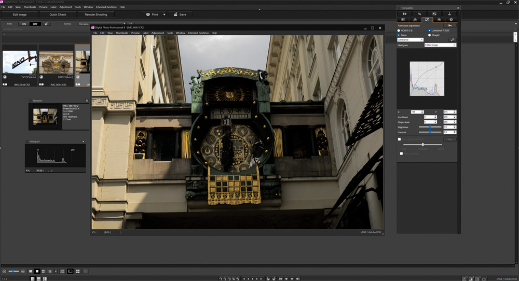Choose the vertical filmstrip layout icon
Screen dimensions: 519x281
coord(45,279)
